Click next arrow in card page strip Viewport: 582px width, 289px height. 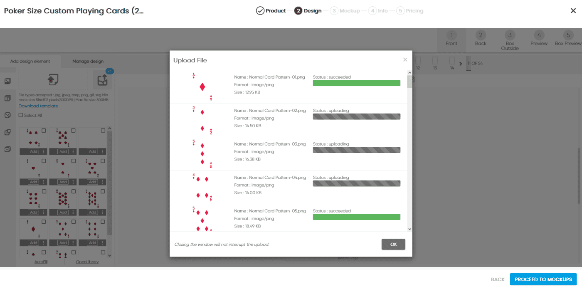460,64
